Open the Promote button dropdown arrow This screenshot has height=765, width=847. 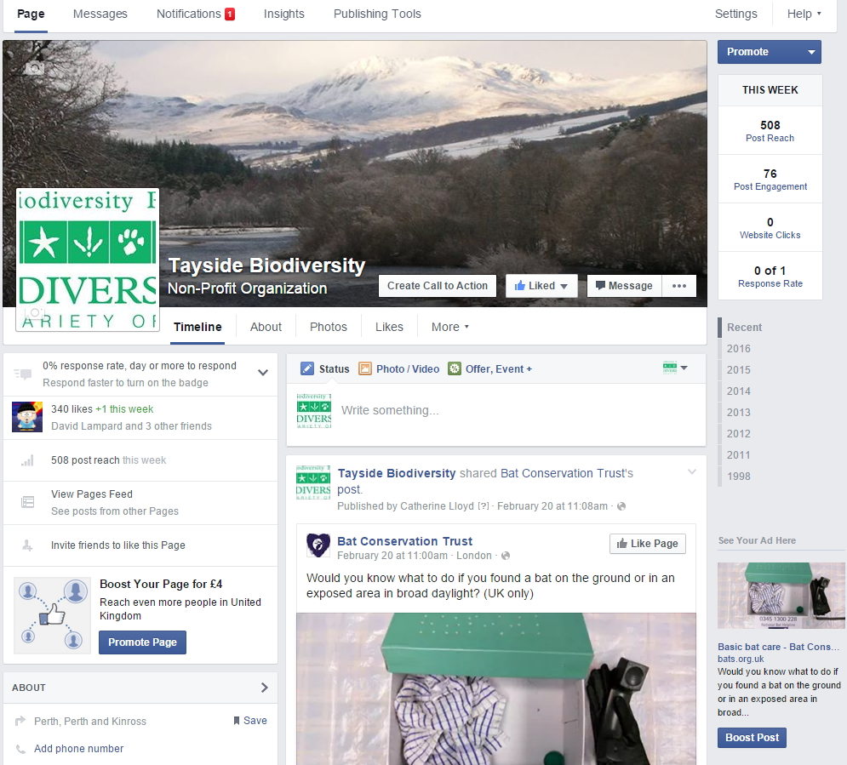click(x=810, y=52)
